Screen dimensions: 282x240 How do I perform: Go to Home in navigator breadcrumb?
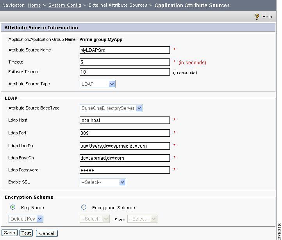pyautogui.click(x=34, y=5)
